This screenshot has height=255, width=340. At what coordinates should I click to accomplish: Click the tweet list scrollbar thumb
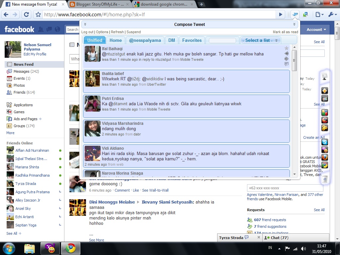pyautogui.click(x=294, y=60)
